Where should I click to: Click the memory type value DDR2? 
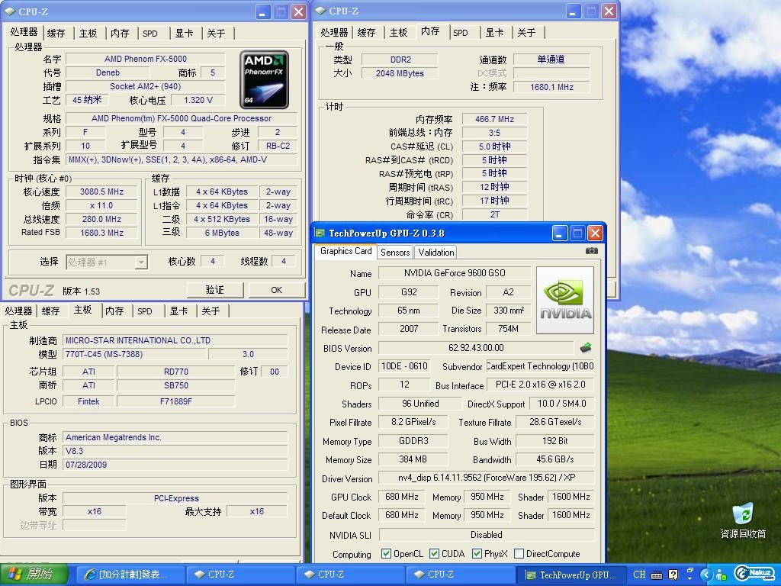400,60
